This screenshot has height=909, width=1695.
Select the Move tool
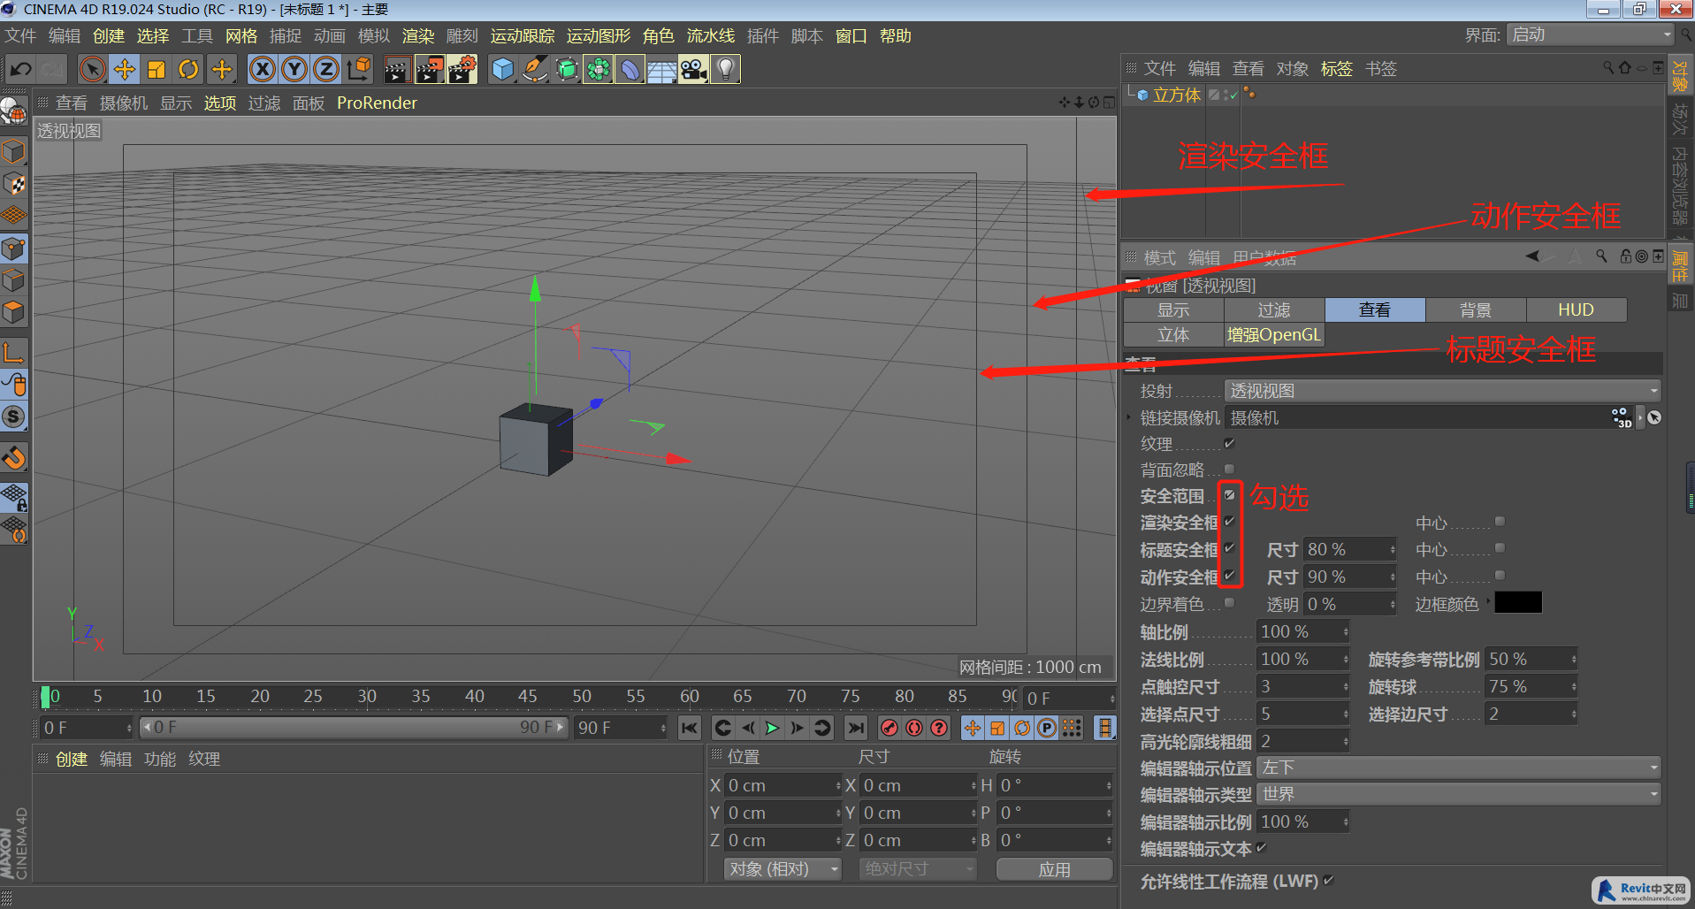124,69
